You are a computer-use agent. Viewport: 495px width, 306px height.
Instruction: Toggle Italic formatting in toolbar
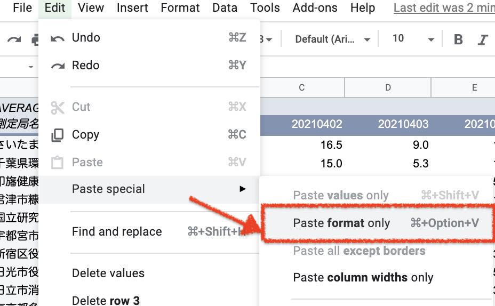482,39
